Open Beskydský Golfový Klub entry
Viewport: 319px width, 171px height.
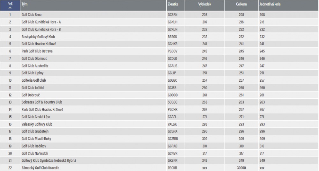click(38, 37)
